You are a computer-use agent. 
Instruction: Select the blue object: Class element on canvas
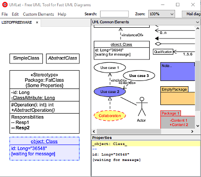click(x=44, y=149)
